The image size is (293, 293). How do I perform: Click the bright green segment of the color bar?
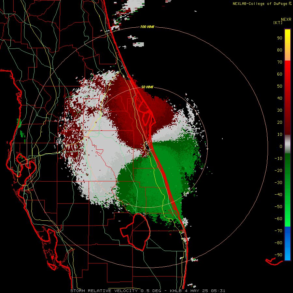click(287, 190)
